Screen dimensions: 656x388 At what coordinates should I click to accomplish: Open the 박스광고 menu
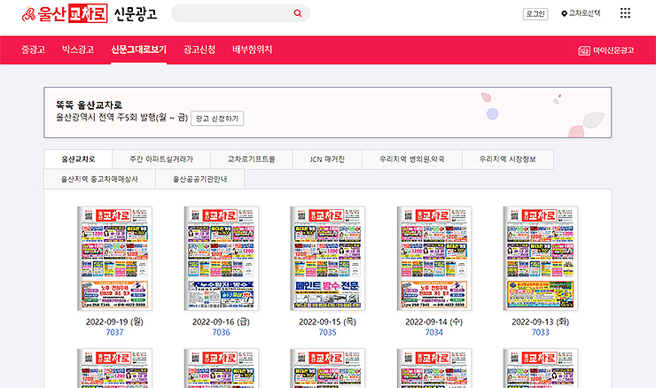click(78, 50)
